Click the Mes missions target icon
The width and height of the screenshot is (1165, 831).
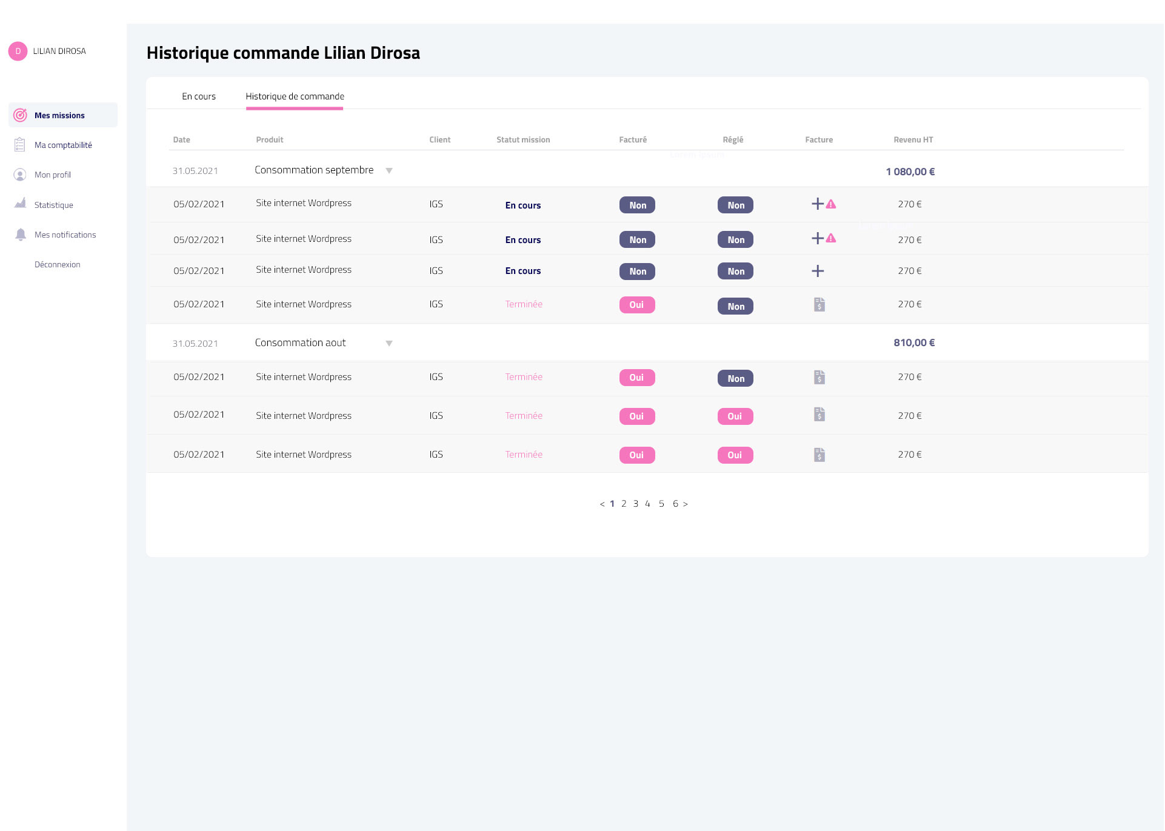(x=20, y=115)
